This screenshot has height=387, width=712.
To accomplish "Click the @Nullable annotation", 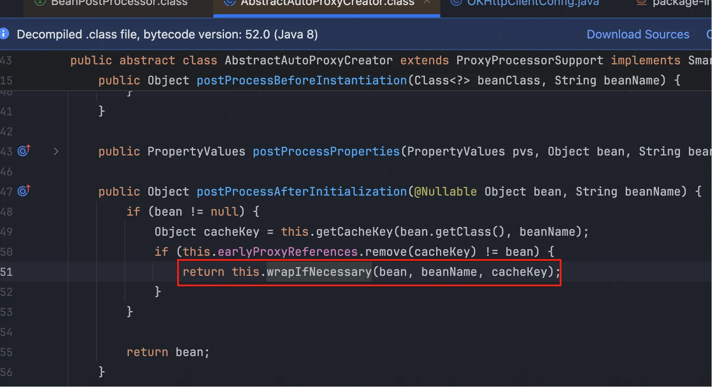I will tap(445, 192).
